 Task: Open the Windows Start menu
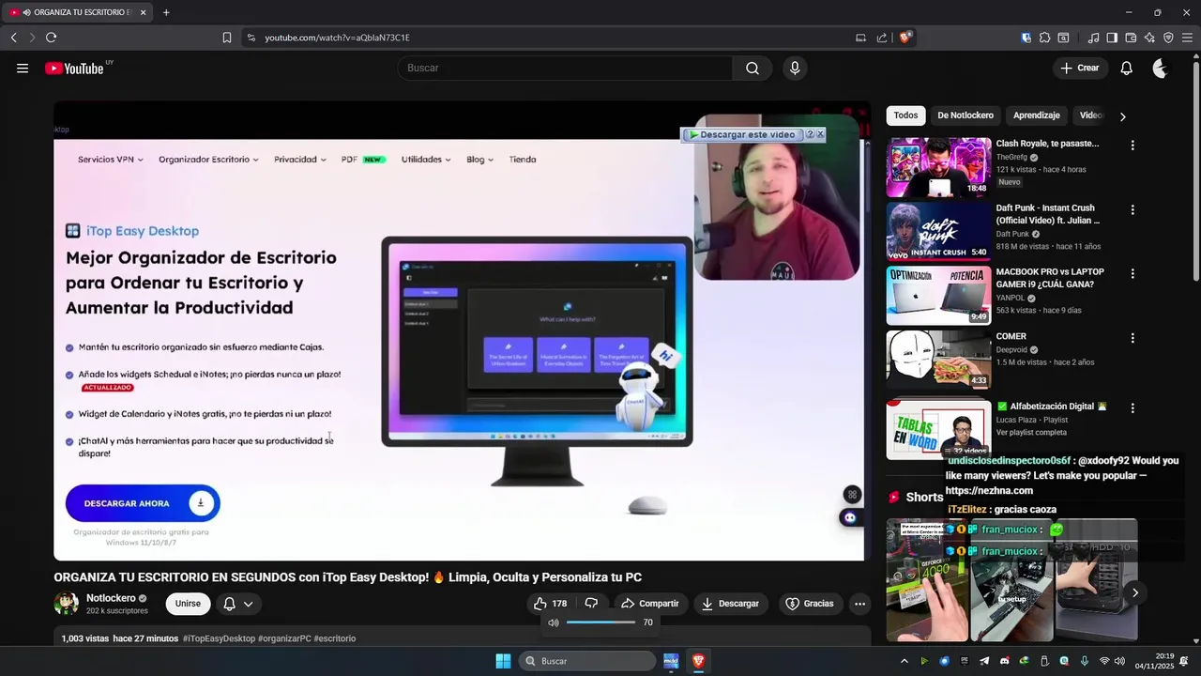pos(503,661)
